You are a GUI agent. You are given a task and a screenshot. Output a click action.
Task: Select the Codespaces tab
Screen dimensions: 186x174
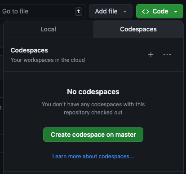[138, 29]
